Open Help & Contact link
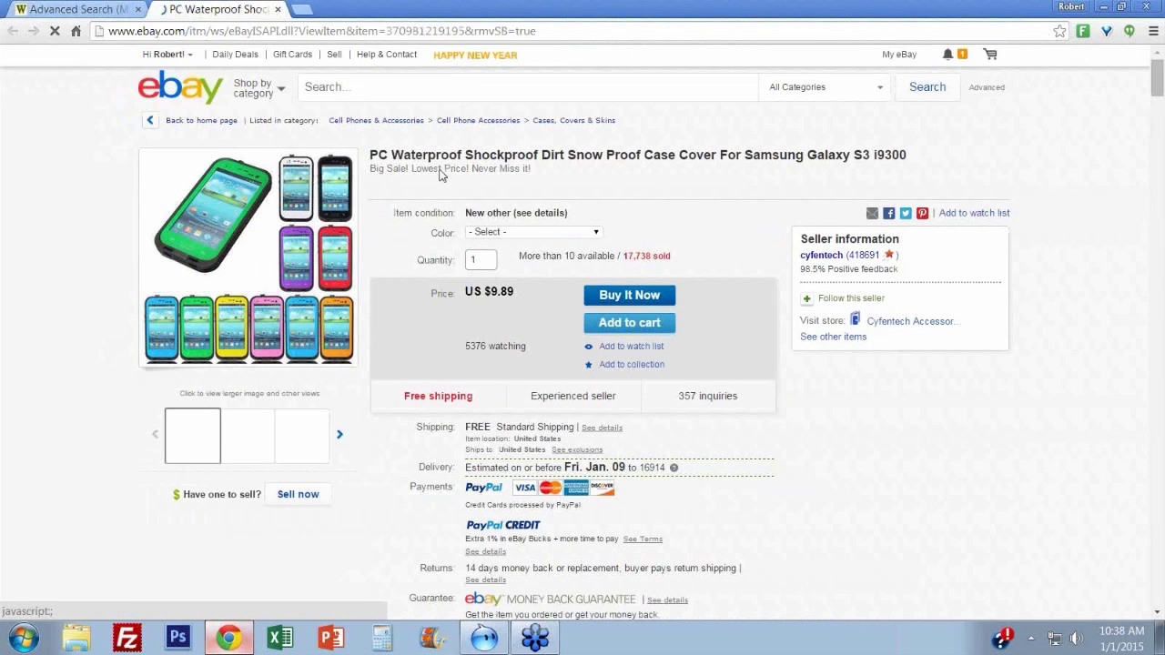Image resolution: width=1165 pixels, height=655 pixels. point(387,55)
